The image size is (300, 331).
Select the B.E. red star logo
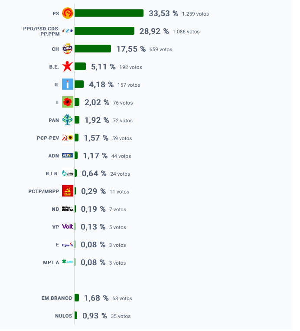click(x=68, y=66)
